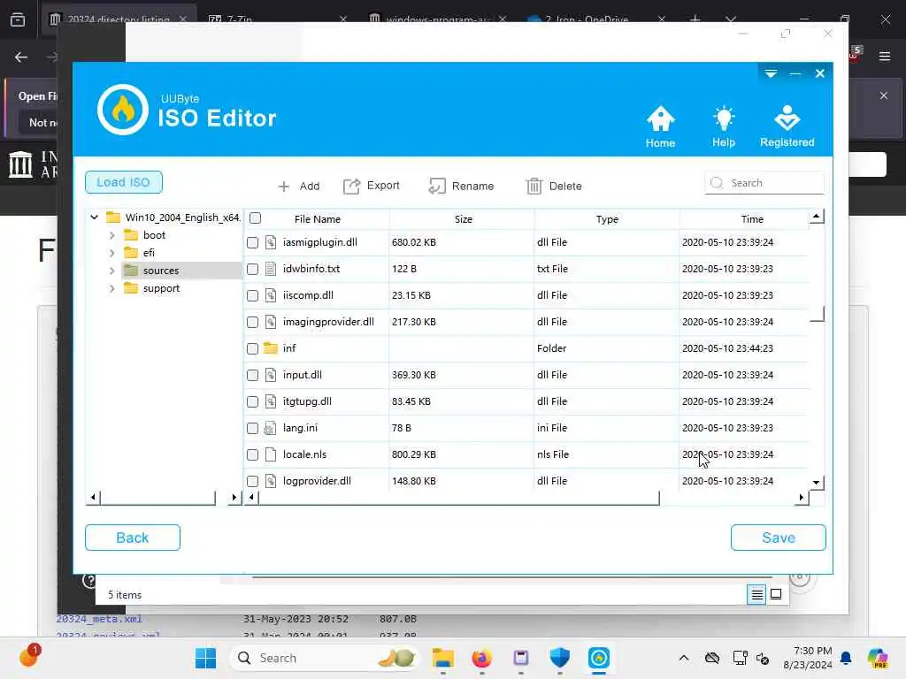906x679 pixels.
Task: Click the UUByte flame logo
Action: pyautogui.click(x=122, y=110)
